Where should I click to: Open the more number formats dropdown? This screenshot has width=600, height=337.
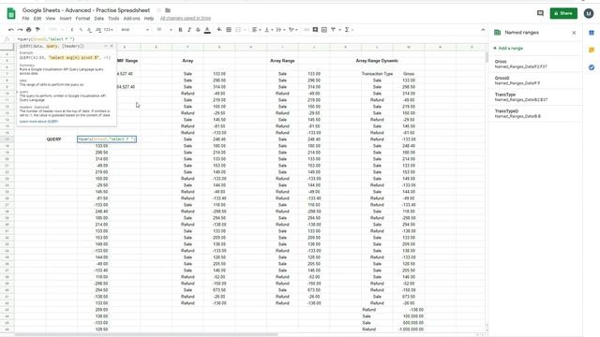click(109, 29)
